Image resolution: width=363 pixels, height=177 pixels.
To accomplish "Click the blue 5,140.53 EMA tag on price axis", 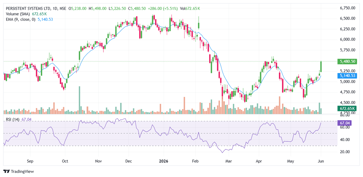I will (347, 76).
